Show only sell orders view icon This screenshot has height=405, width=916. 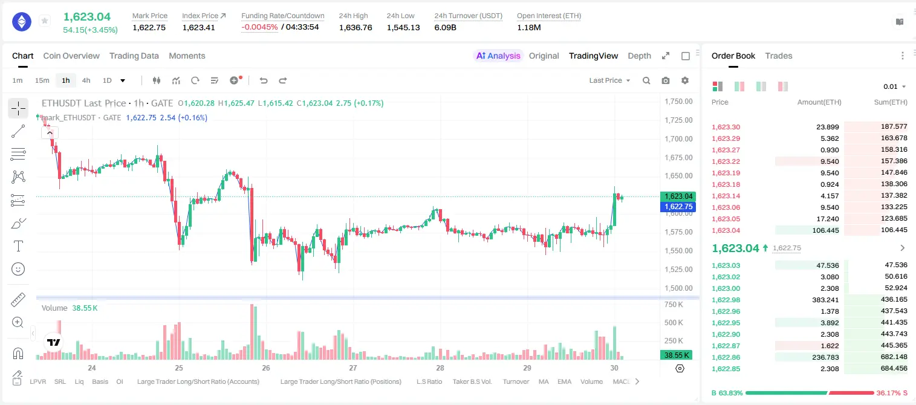point(783,86)
